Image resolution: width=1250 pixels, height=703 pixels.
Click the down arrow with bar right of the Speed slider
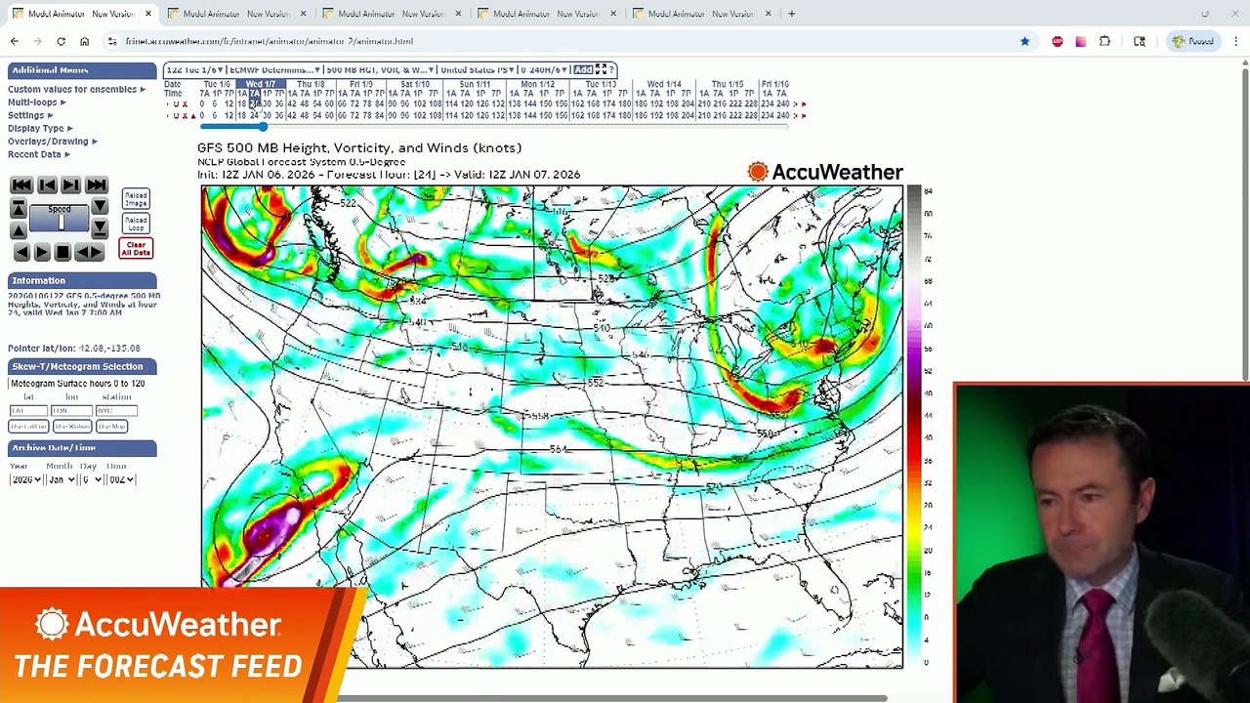pyautogui.click(x=100, y=229)
